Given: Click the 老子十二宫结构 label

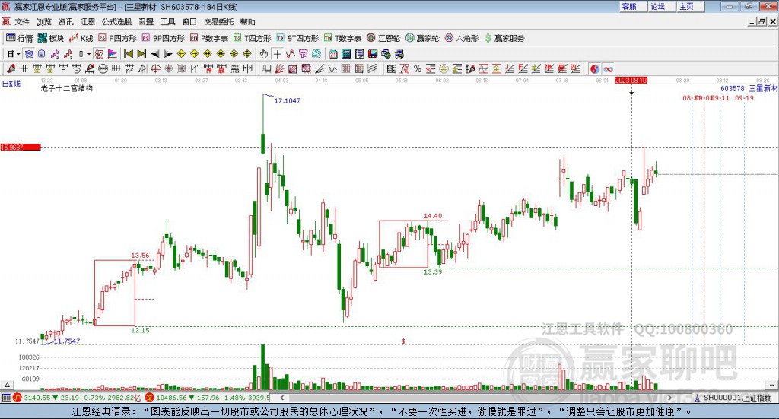Looking at the screenshot, I should [67, 88].
